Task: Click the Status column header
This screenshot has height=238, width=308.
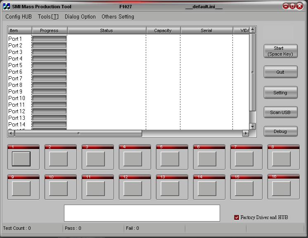Action: coord(107,30)
